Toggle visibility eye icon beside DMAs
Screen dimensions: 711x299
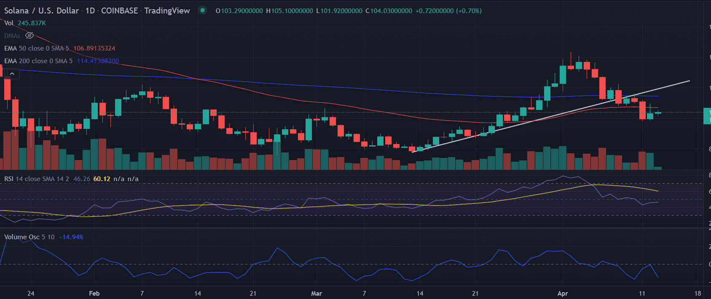pyautogui.click(x=29, y=36)
